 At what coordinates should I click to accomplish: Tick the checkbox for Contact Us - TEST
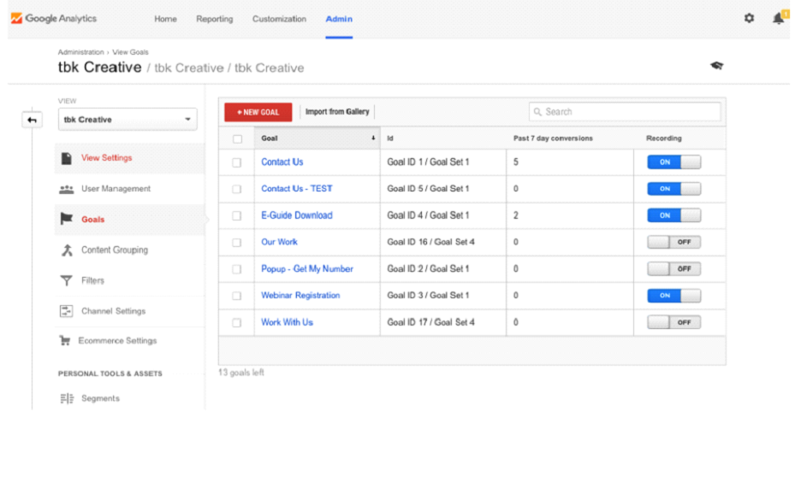point(236,189)
